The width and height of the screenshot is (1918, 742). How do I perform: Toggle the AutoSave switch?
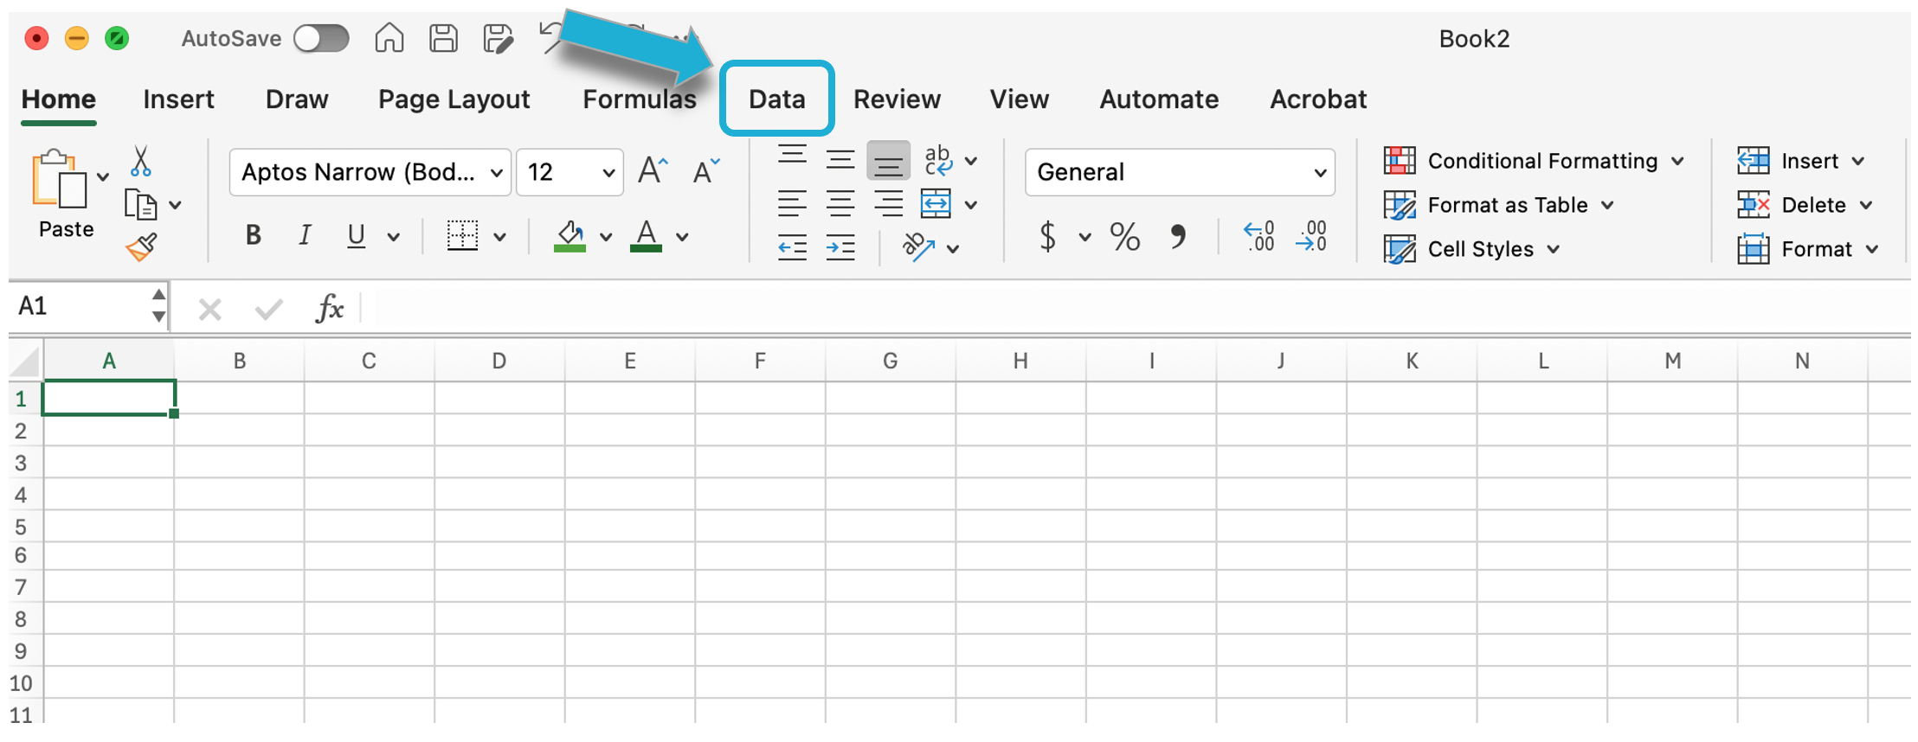(x=321, y=39)
